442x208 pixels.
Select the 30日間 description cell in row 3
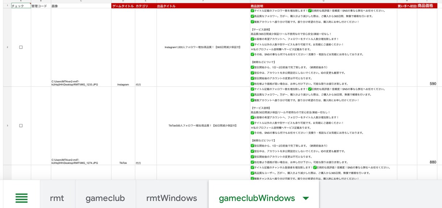(x=324, y=126)
